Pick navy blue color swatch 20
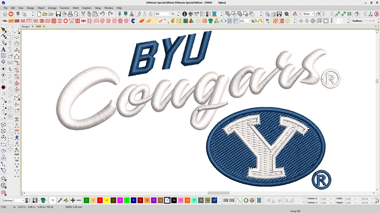Screen dimensions: 380x213 pyautogui.click(x=214, y=200)
